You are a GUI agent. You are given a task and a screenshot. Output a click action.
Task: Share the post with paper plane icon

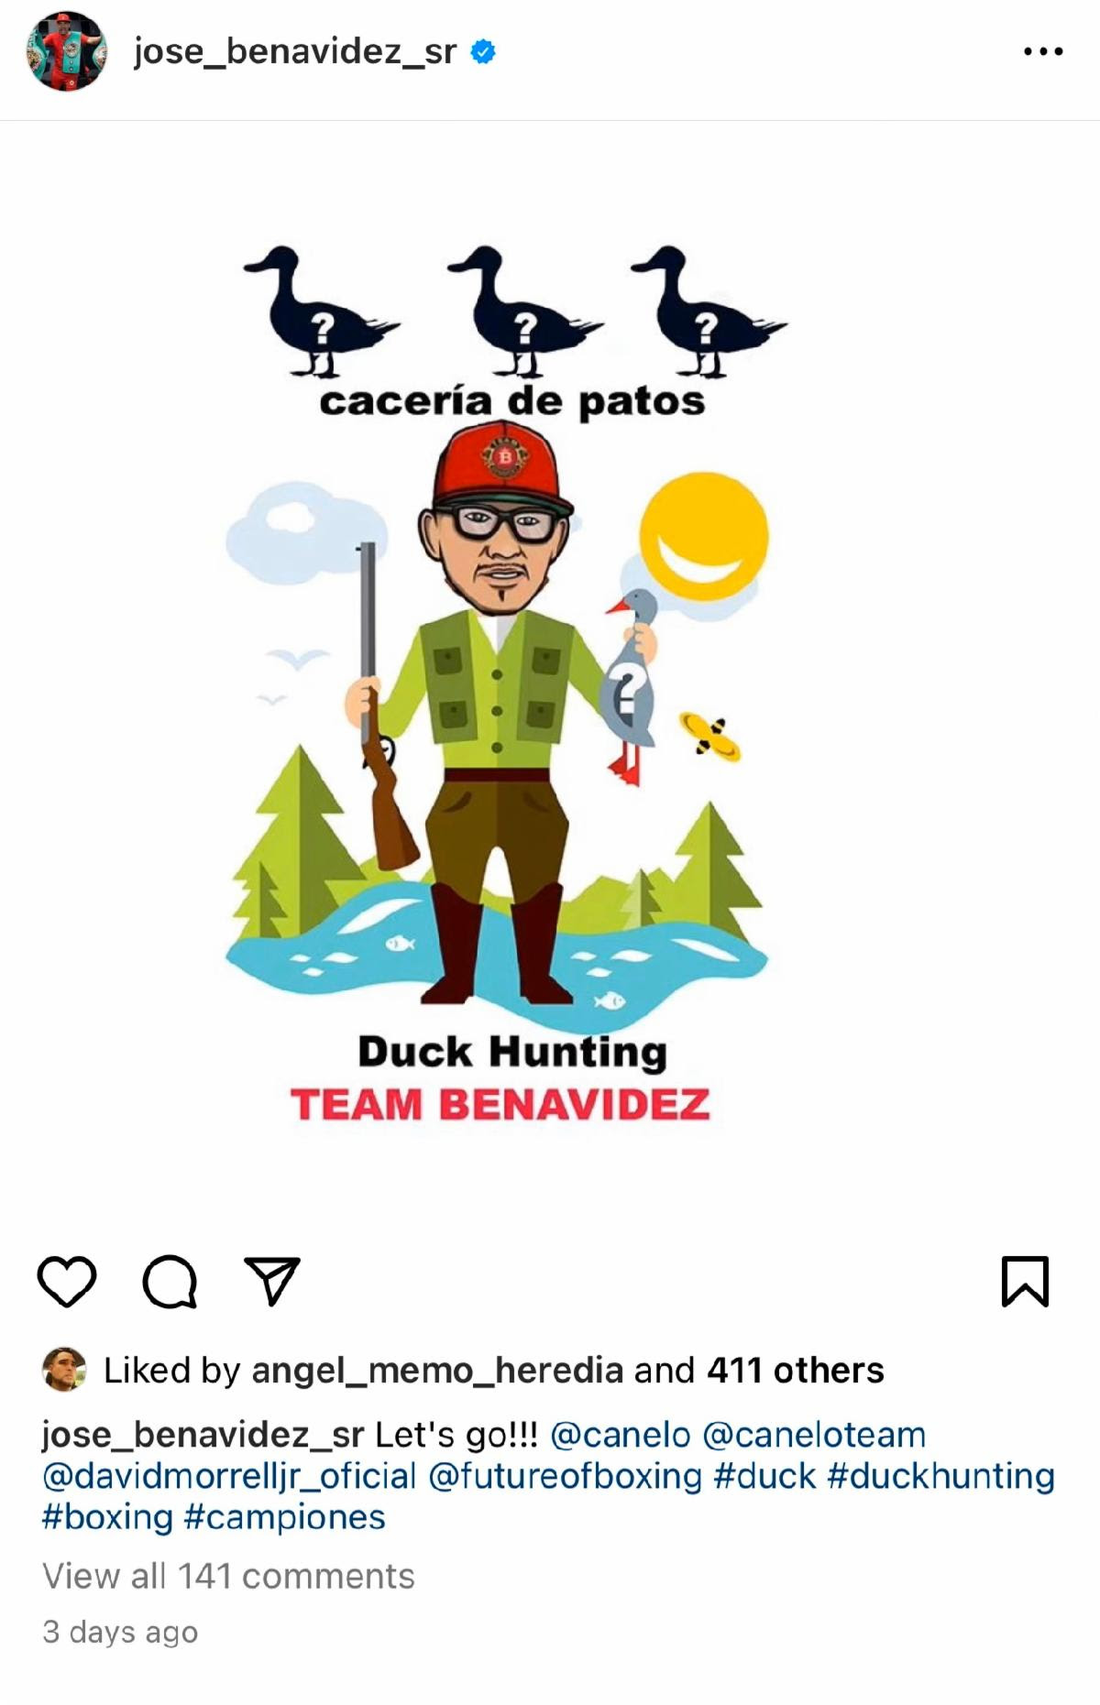tap(272, 1280)
